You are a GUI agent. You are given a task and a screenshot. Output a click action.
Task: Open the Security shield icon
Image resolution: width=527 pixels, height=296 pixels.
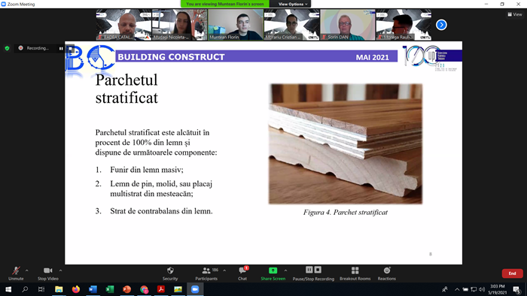pyautogui.click(x=170, y=270)
